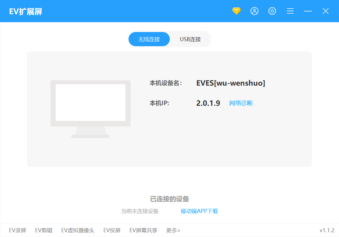Open the user account icon
The width and height of the screenshot is (339, 237).
pyautogui.click(x=254, y=11)
